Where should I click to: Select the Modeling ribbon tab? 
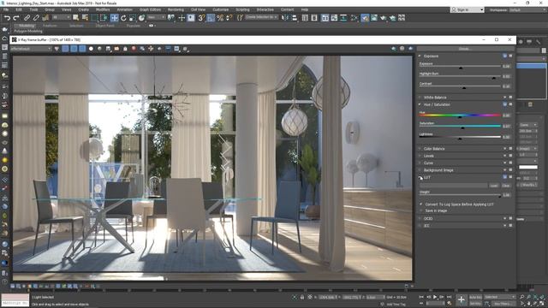tap(27, 26)
